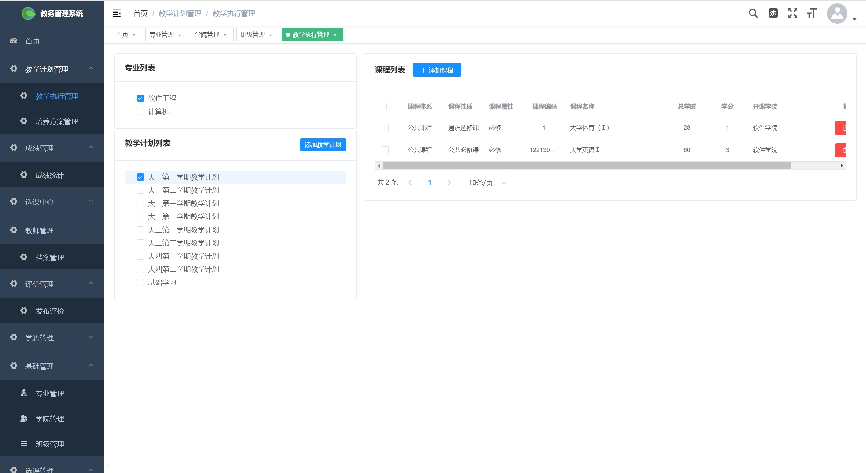Open the git repository icon

[773, 13]
